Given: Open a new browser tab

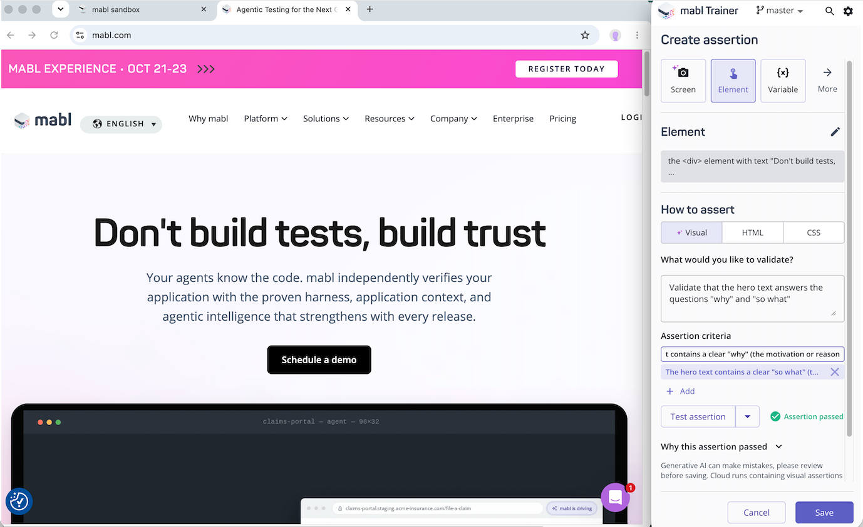Looking at the screenshot, I should click(x=369, y=9).
